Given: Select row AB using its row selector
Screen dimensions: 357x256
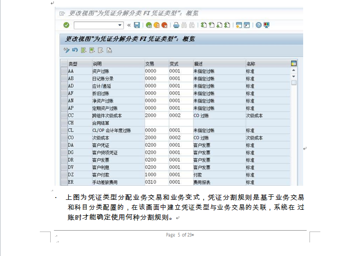Looking at the screenshot, I should 64,78.
